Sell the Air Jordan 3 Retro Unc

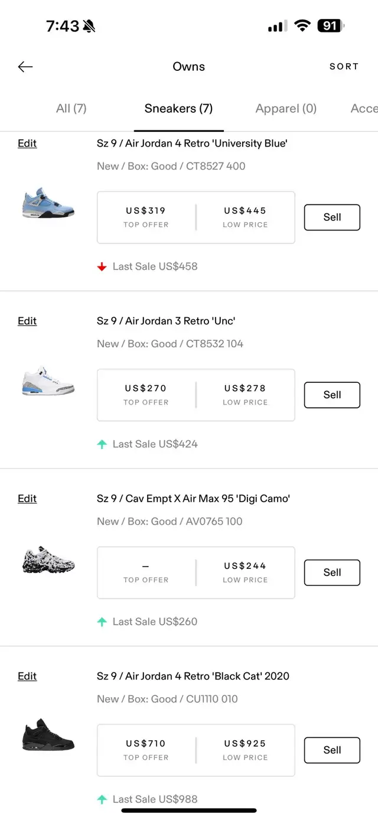tap(332, 395)
